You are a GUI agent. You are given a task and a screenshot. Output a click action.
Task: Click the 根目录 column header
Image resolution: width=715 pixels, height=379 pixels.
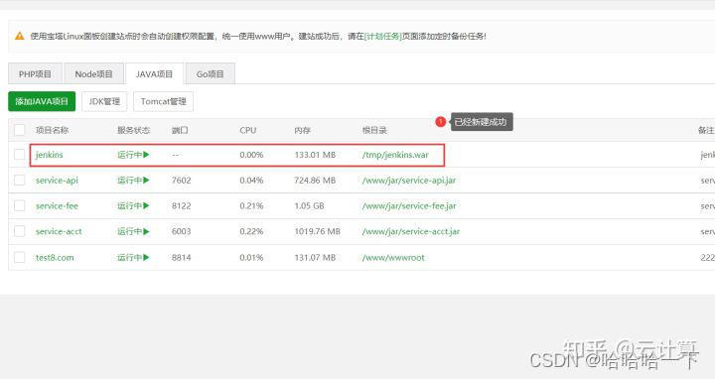pyautogui.click(x=374, y=130)
